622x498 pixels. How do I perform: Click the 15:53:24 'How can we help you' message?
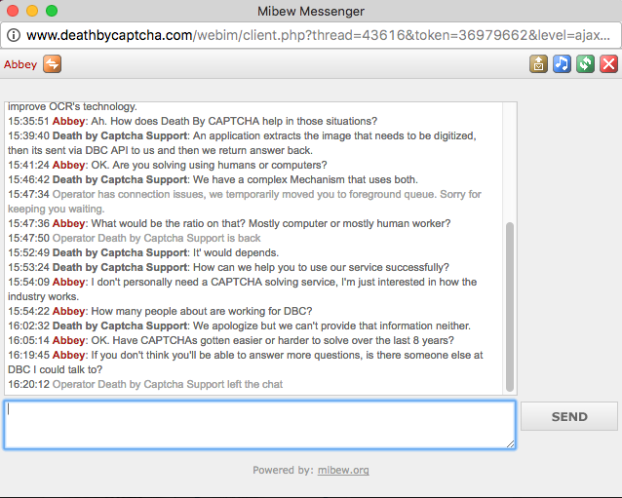tap(228, 267)
